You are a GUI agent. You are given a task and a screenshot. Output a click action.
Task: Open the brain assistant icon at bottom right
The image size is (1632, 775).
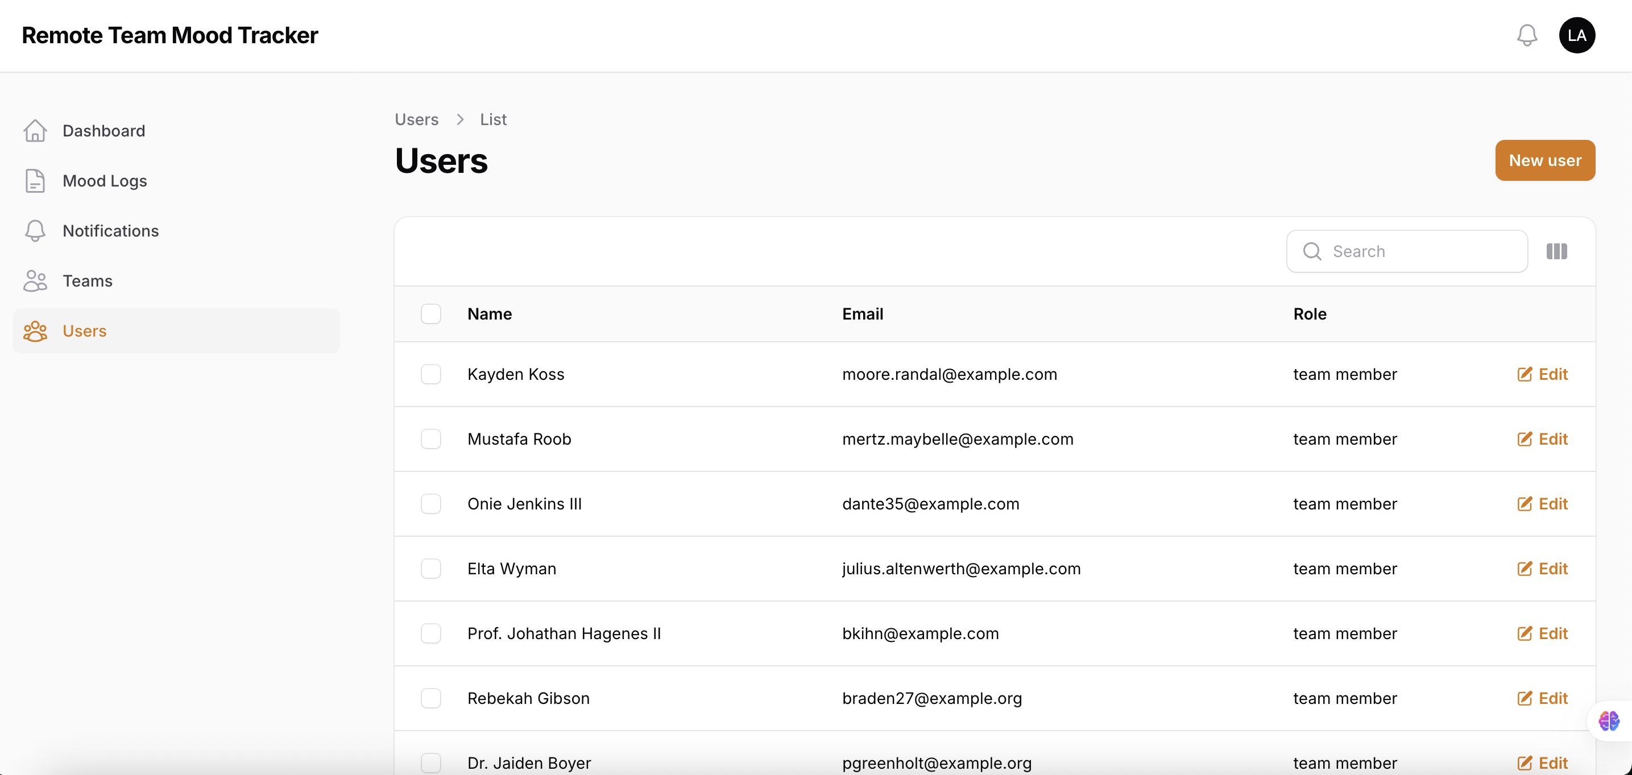(x=1608, y=720)
